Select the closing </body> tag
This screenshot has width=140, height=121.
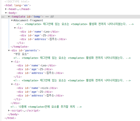pos(13,114)
